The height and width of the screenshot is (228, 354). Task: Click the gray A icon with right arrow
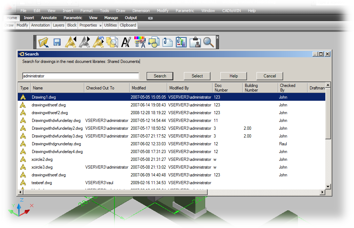click(84, 42)
